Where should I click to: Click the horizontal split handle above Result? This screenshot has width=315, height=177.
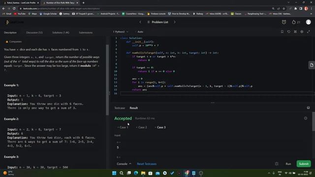click(213, 103)
